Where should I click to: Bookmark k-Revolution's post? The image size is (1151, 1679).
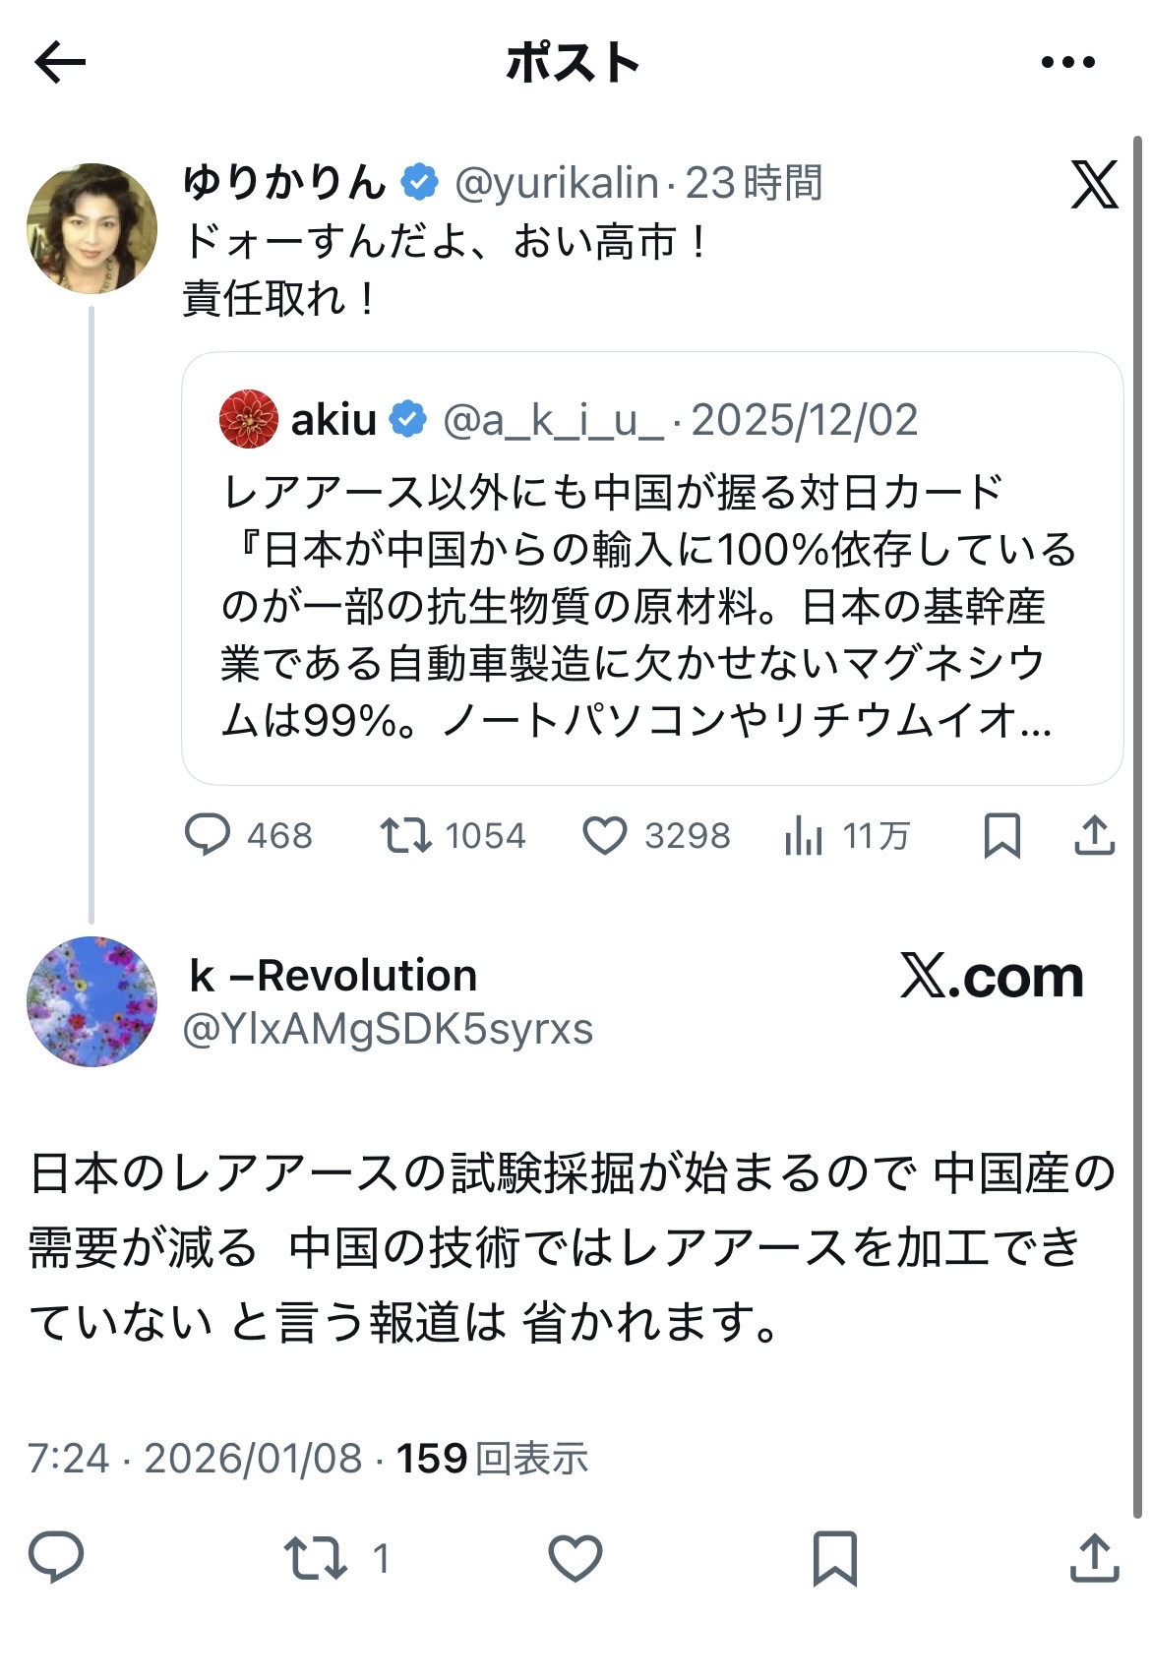834,1558
